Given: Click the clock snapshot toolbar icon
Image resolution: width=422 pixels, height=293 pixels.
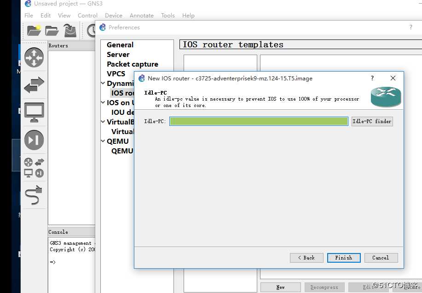Looking at the screenshot, I should pyautogui.click(x=92, y=31).
